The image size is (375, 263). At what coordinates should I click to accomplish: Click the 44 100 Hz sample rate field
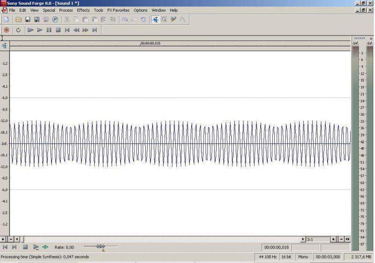pyautogui.click(x=268, y=257)
